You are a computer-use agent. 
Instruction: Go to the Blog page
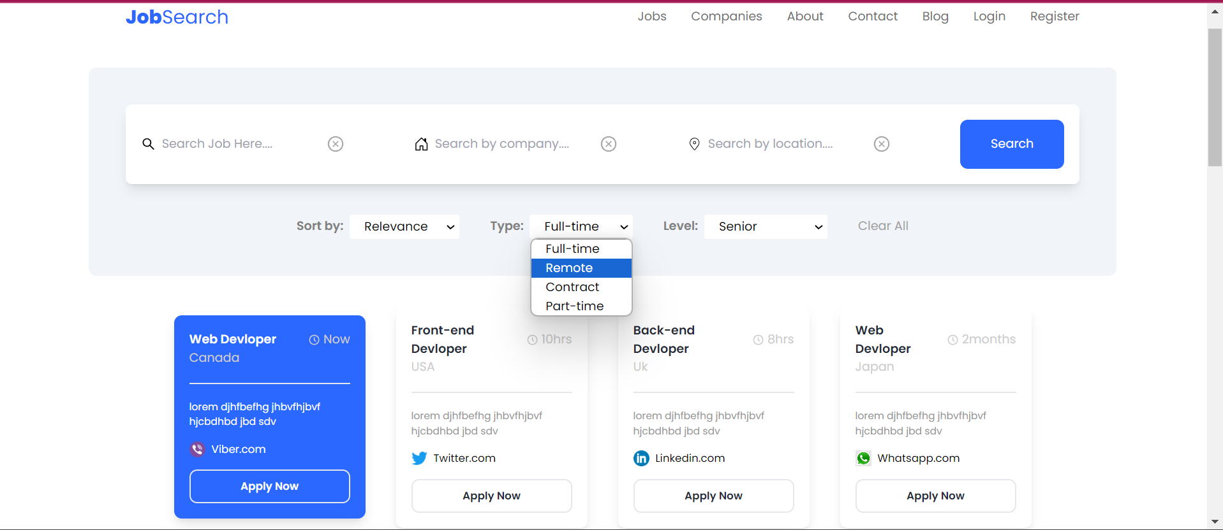pyautogui.click(x=935, y=17)
